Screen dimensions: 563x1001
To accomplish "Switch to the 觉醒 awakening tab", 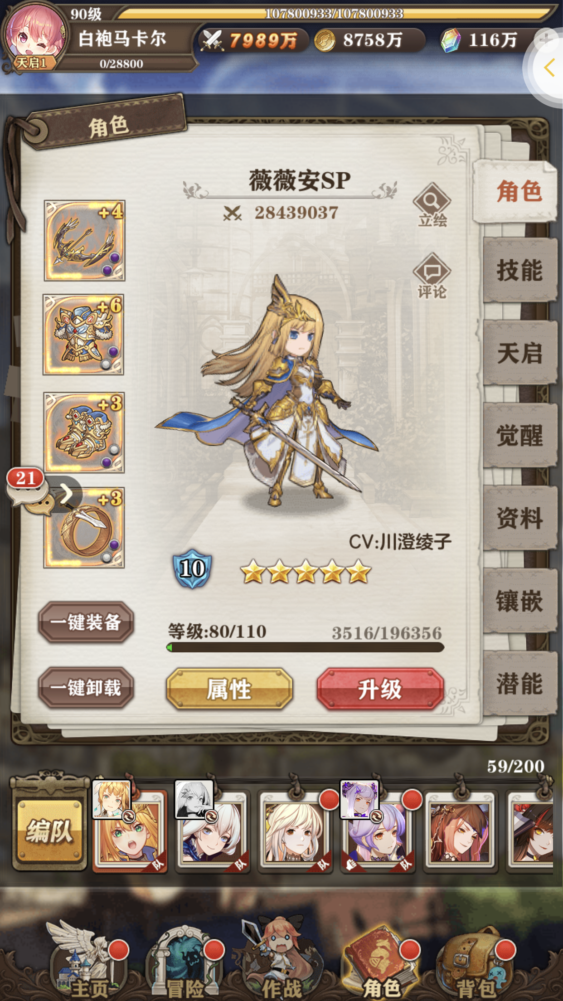I will click(x=519, y=435).
